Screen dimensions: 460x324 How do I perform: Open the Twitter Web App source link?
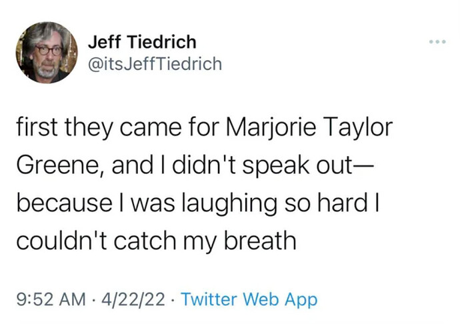[249, 300]
